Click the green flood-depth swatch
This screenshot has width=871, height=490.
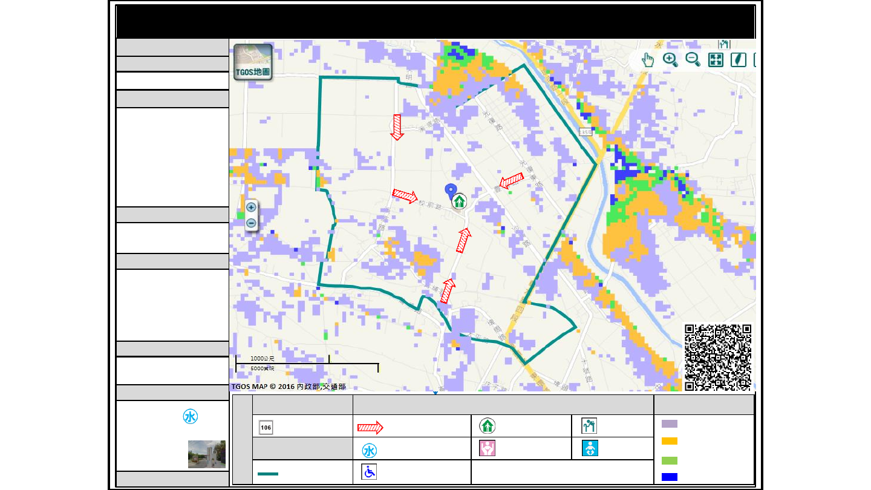click(670, 460)
